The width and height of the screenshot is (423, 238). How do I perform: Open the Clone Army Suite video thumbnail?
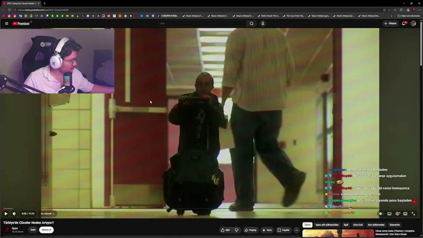pyautogui.click(x=338, y=234)
